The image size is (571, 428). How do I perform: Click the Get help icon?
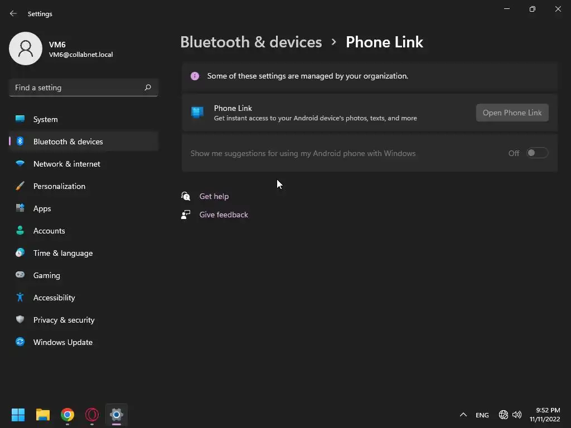(x=186, y=196)
